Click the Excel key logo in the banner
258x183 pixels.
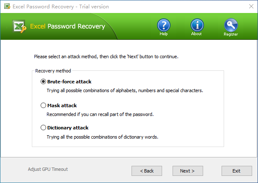[19, 26]
